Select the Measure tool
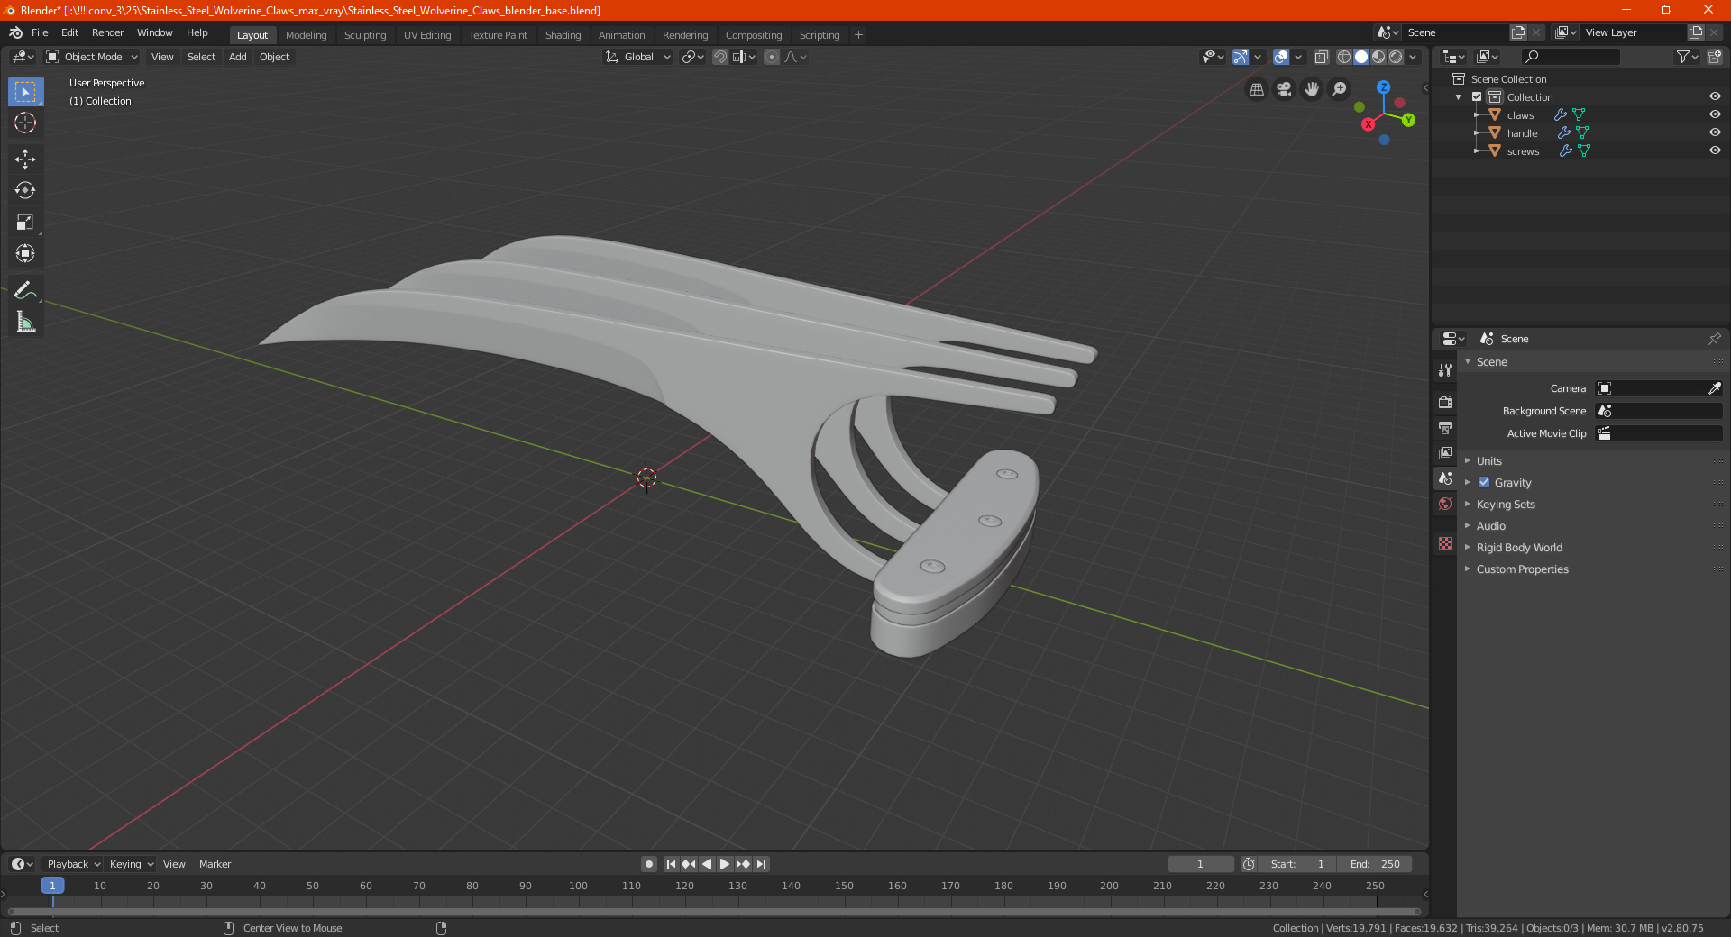The width and height of the screenshot is (1731, 937). [x=25, y=322]
